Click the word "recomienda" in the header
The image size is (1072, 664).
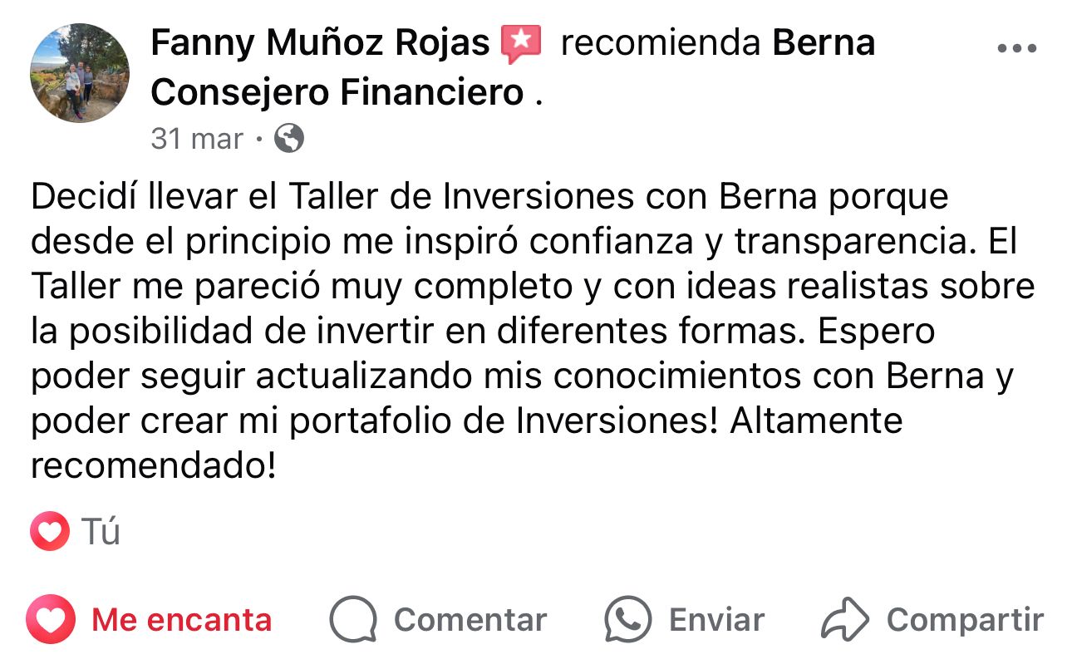pos(661,43)
